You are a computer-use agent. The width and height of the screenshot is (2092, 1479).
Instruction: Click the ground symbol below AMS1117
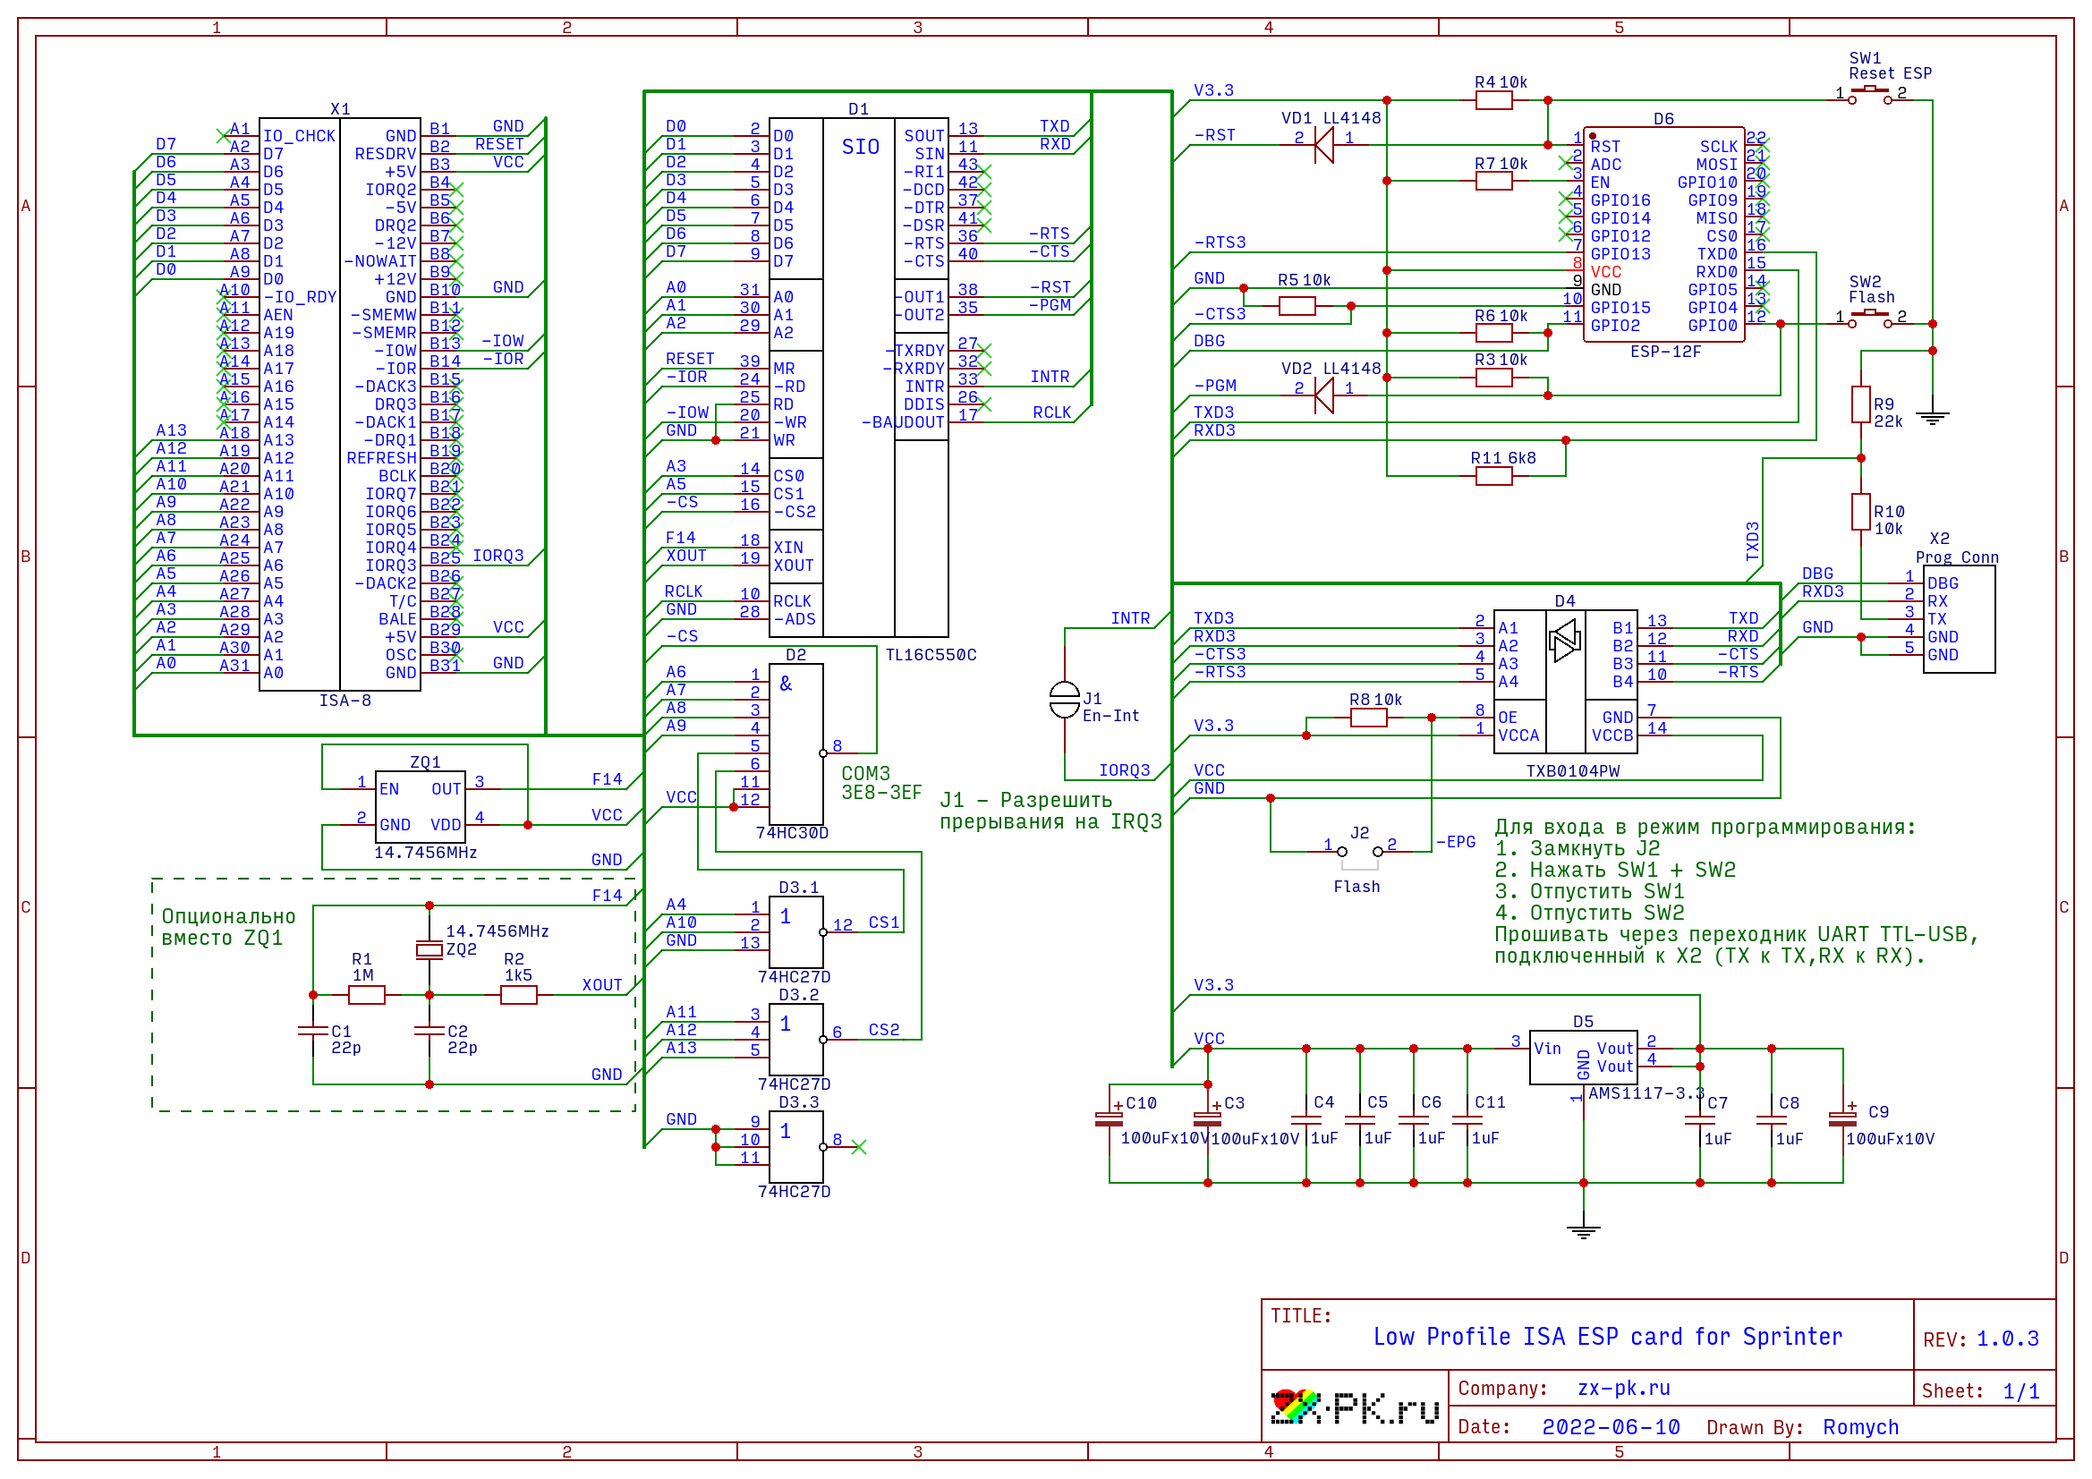[x=1583, y=1231]
